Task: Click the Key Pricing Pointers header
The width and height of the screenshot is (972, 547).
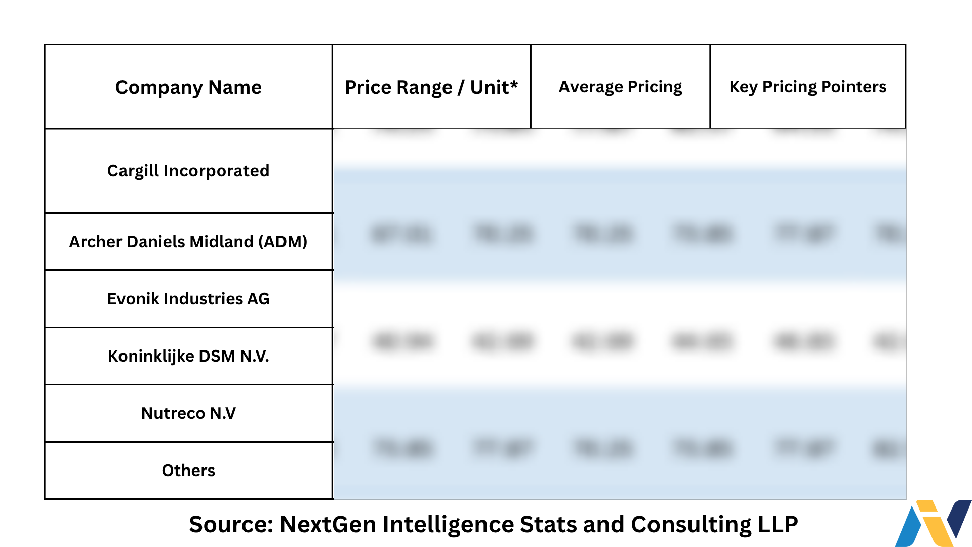Action: click(807, 87)
